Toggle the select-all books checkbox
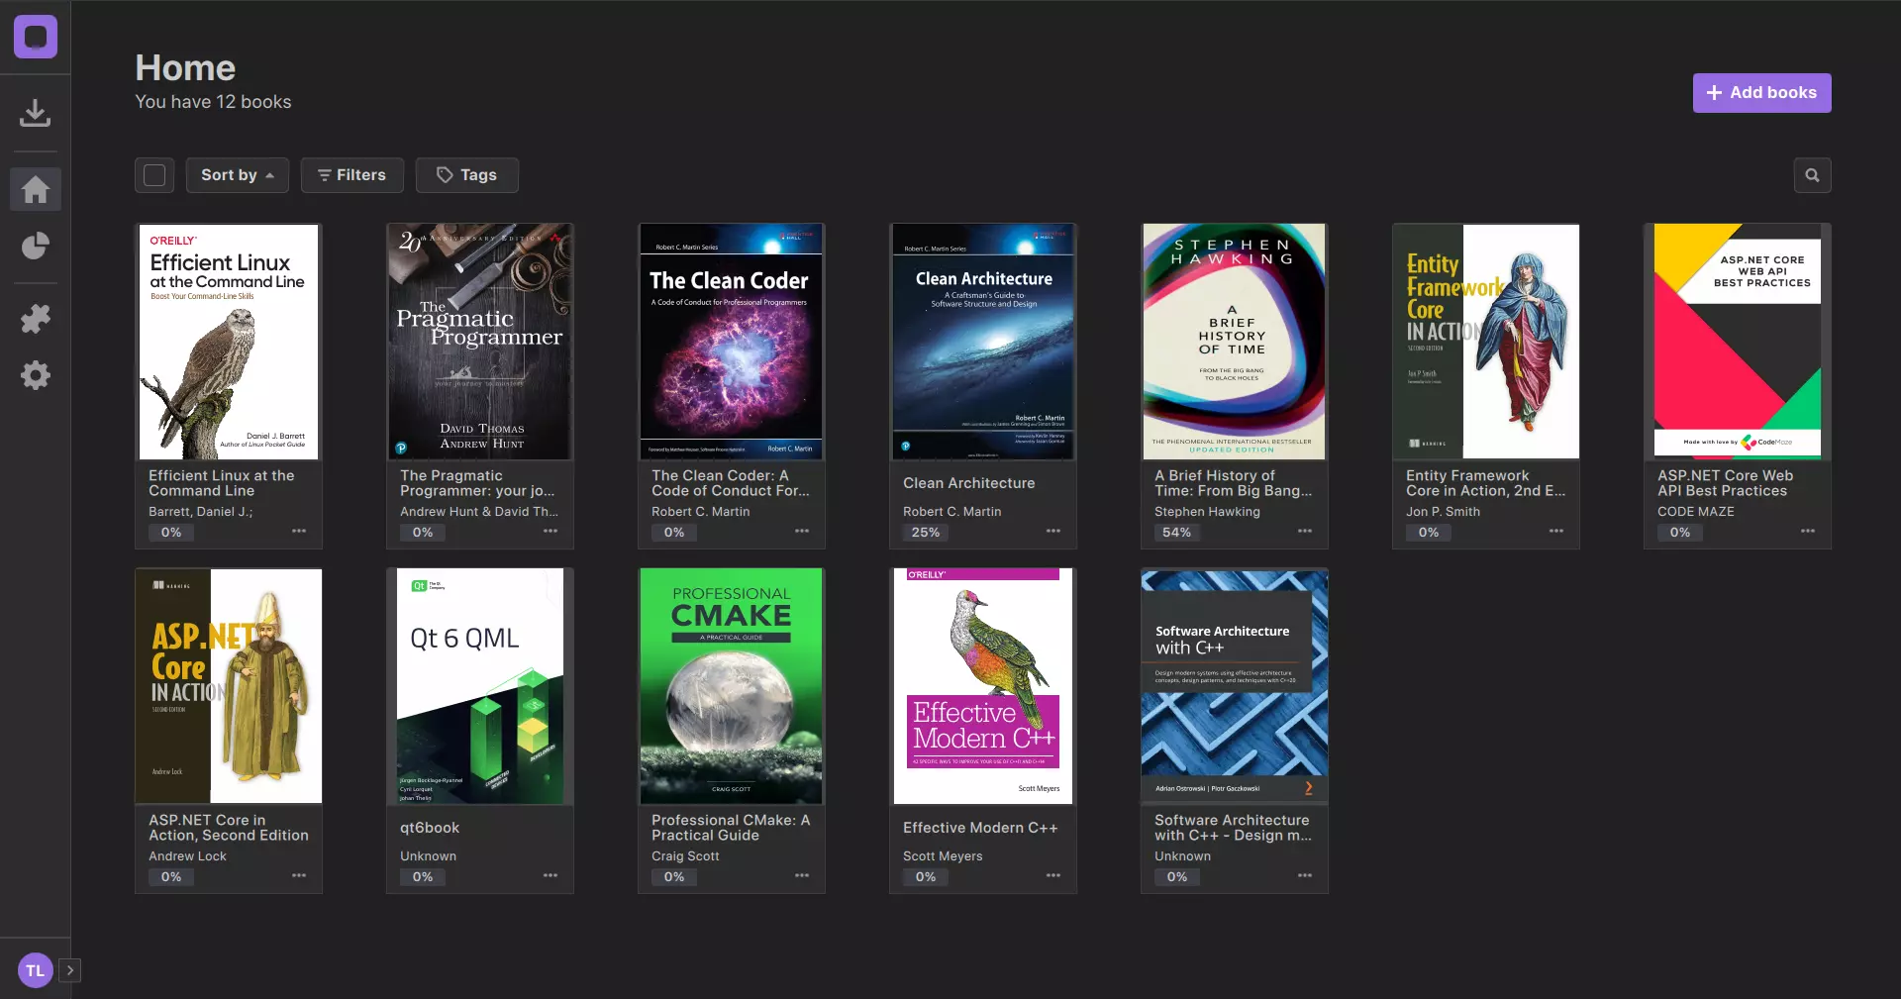This screenshot has height=999, width=1901. click(154, 175)
